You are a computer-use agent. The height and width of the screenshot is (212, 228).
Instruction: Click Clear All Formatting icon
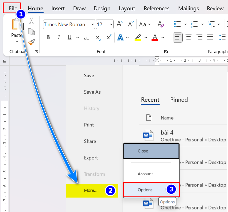coord(161,24)
